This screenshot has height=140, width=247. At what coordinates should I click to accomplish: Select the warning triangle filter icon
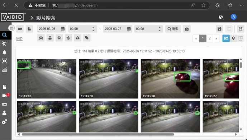pyautogui.click(x=77, y=38)
